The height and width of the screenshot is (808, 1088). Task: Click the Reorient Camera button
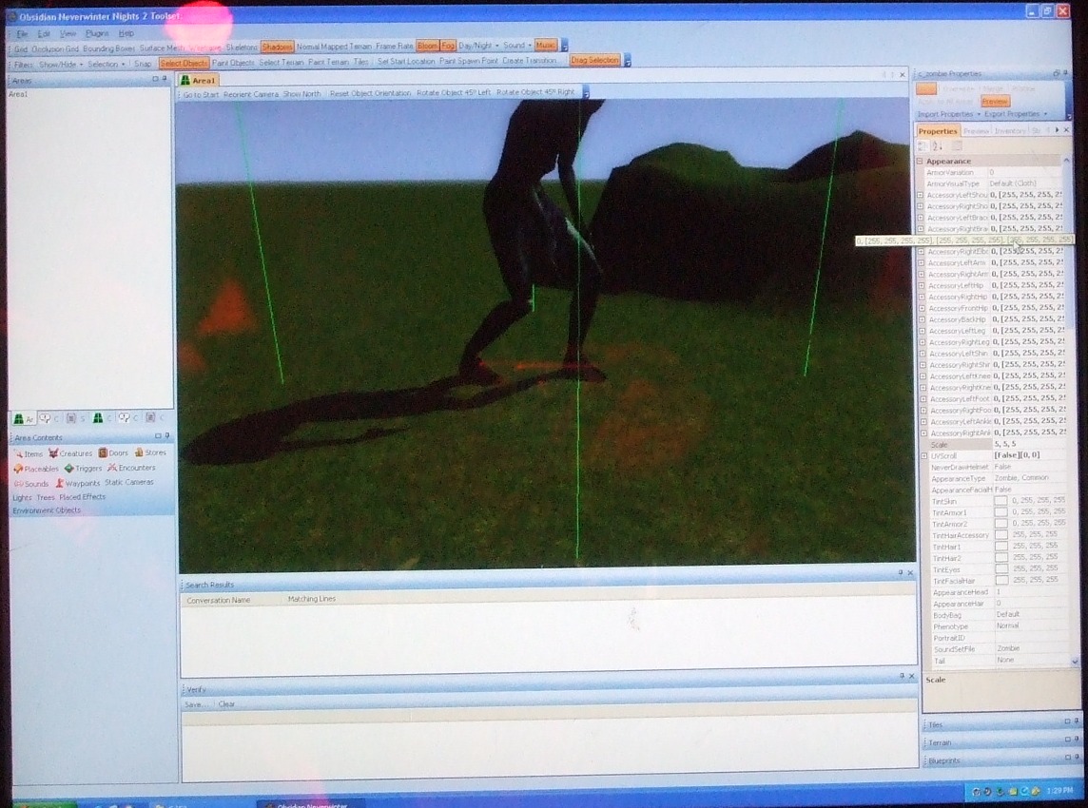[x=250, y=94]
